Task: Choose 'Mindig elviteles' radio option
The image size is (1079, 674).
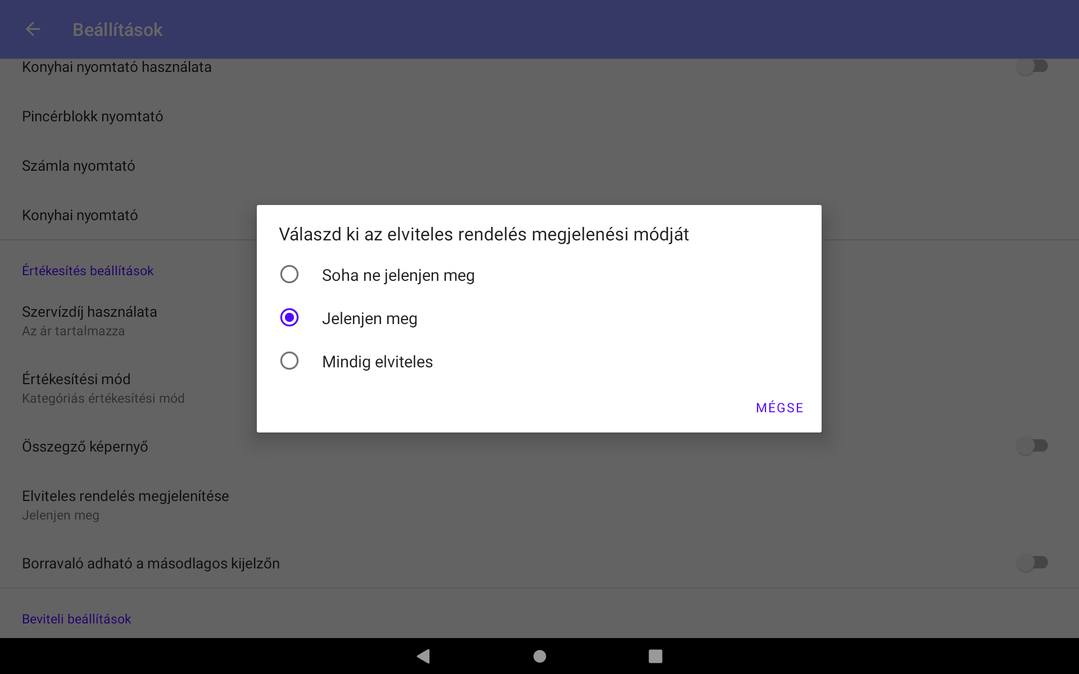Action: [x=289, y=361]
